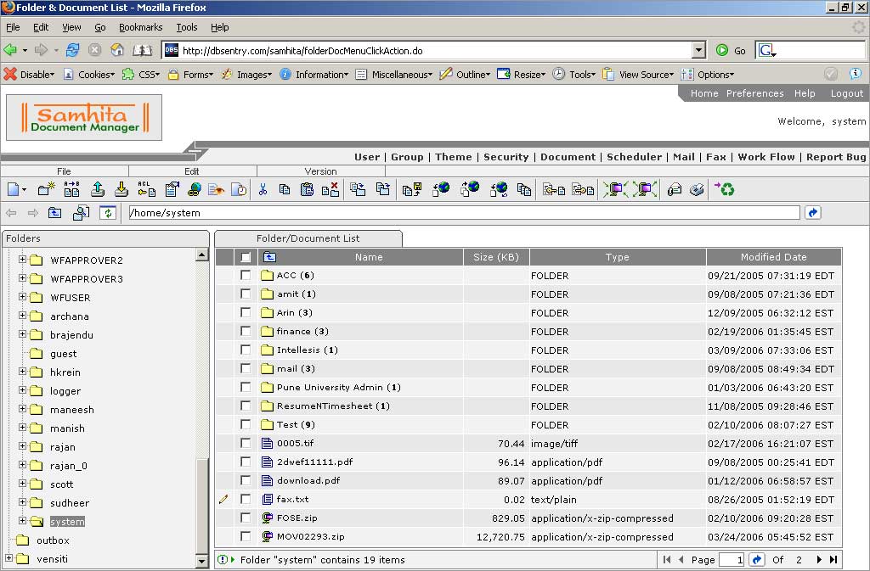The width and height of the screenshot is (870, 571).
Task: Open the ACL key permissions icon
Action: [146, 189]
